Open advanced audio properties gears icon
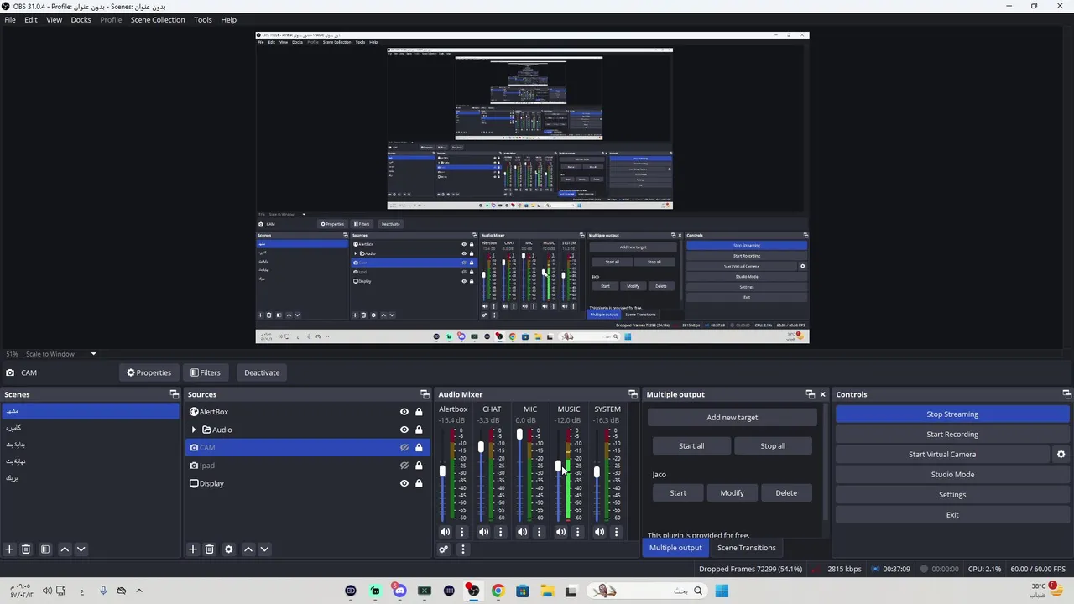The image size is (1074, 604). (x=444, y=549)
